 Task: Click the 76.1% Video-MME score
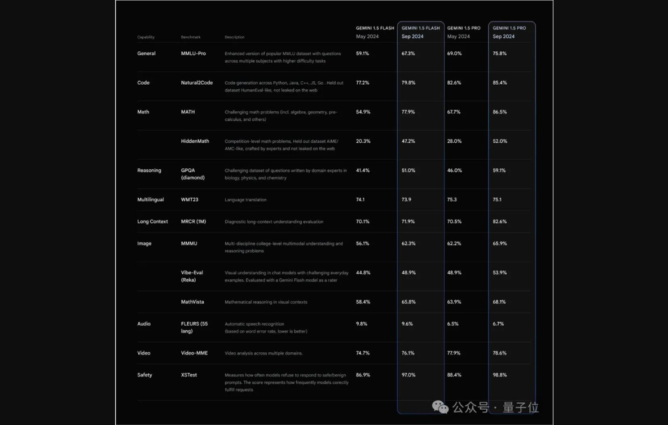(408, 353)
